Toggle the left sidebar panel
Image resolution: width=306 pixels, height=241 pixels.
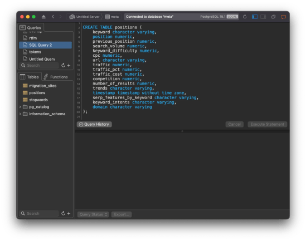coord(255,17)
